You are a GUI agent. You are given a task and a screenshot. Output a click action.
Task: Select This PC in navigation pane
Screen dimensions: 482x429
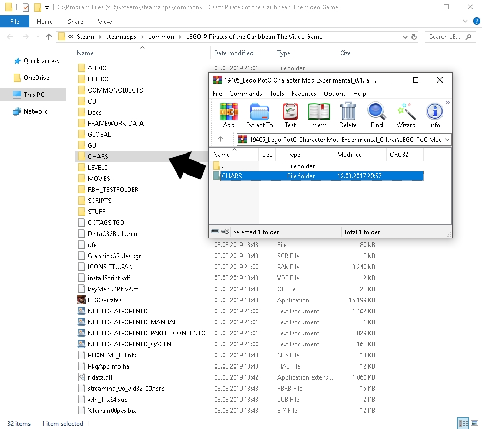[34, 94]
